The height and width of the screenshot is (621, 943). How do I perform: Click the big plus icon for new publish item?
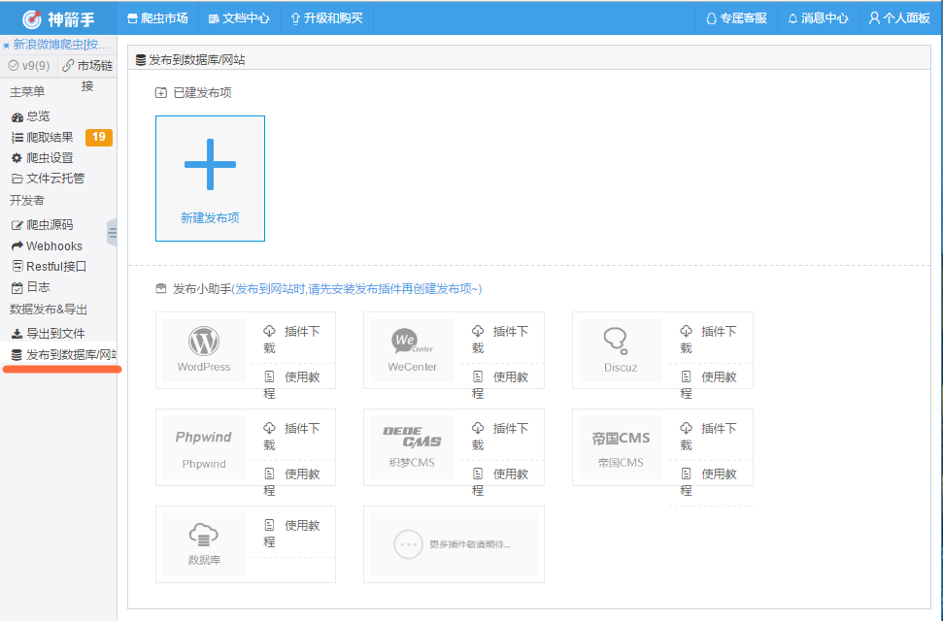tap(210, 164)
